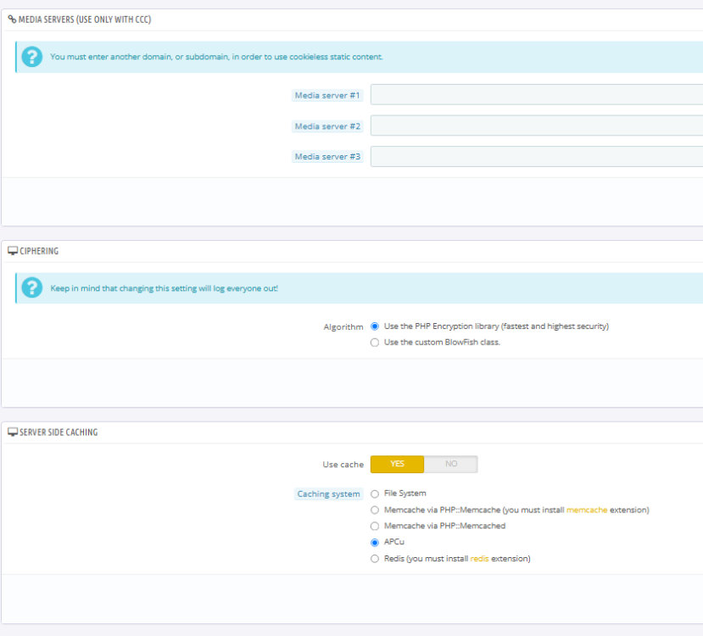The width and height of the screenshot is (703, 636).
Task: Choose APCu caching system
Action: pyautogui.click(x=375, y=543)
